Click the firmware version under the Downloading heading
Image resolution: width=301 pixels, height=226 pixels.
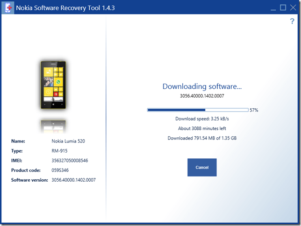202,96
